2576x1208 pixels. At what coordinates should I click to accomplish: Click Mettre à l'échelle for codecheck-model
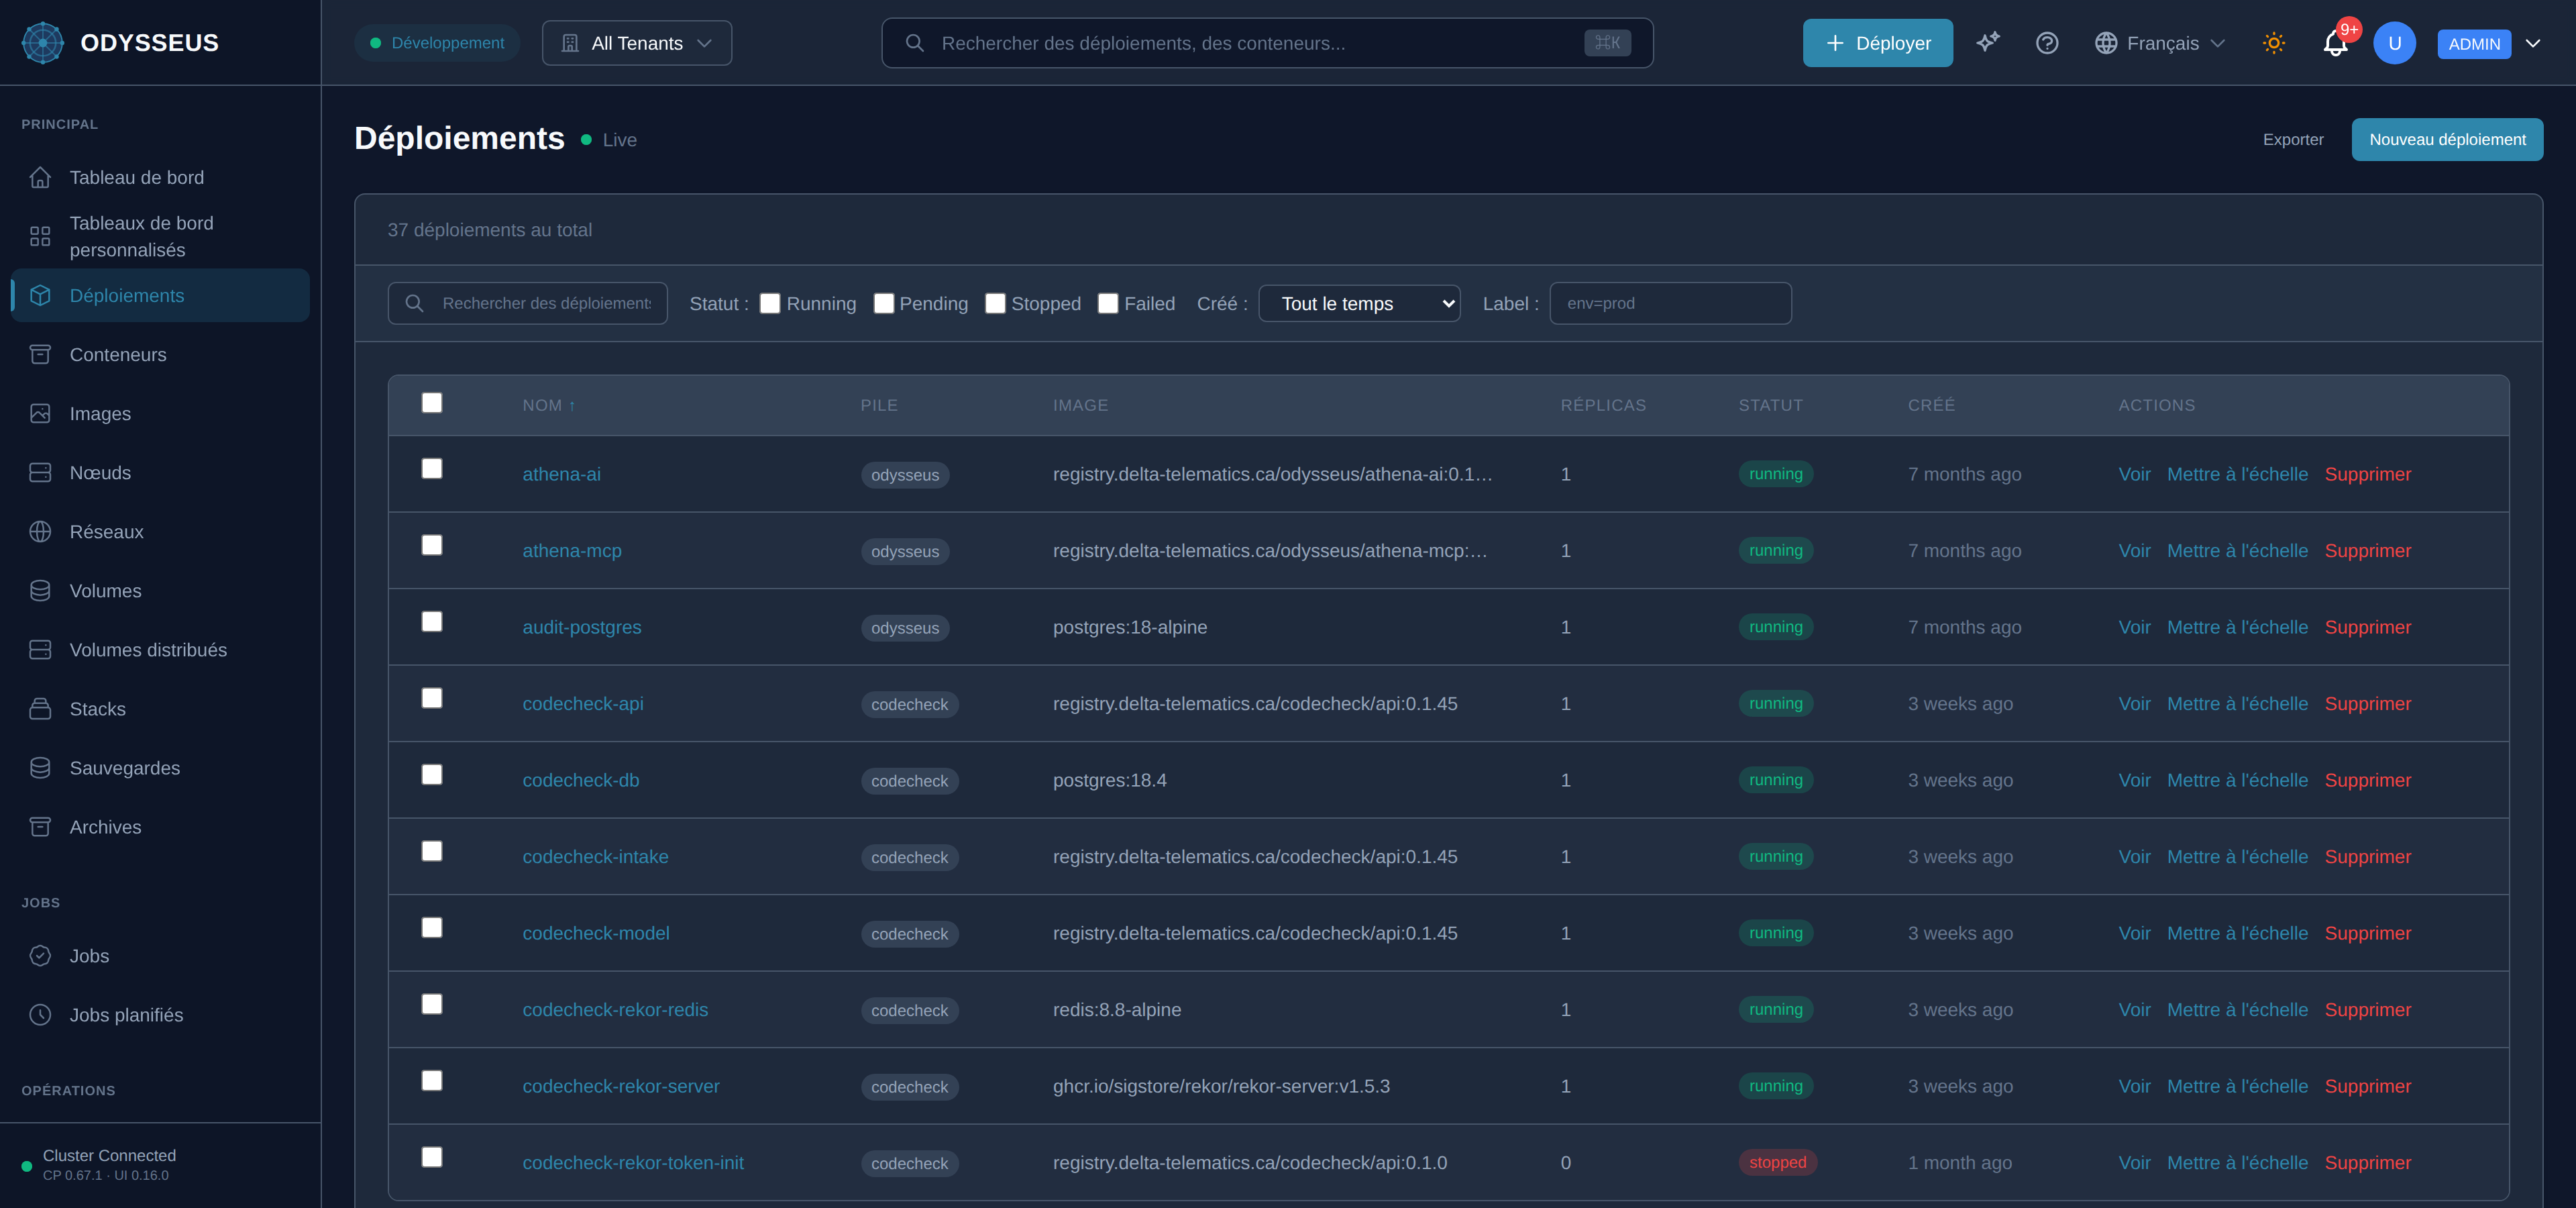[2237, 934]
